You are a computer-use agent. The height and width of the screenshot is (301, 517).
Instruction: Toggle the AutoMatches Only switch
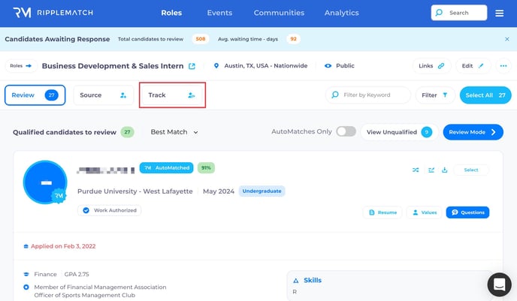tap(346, 132)
